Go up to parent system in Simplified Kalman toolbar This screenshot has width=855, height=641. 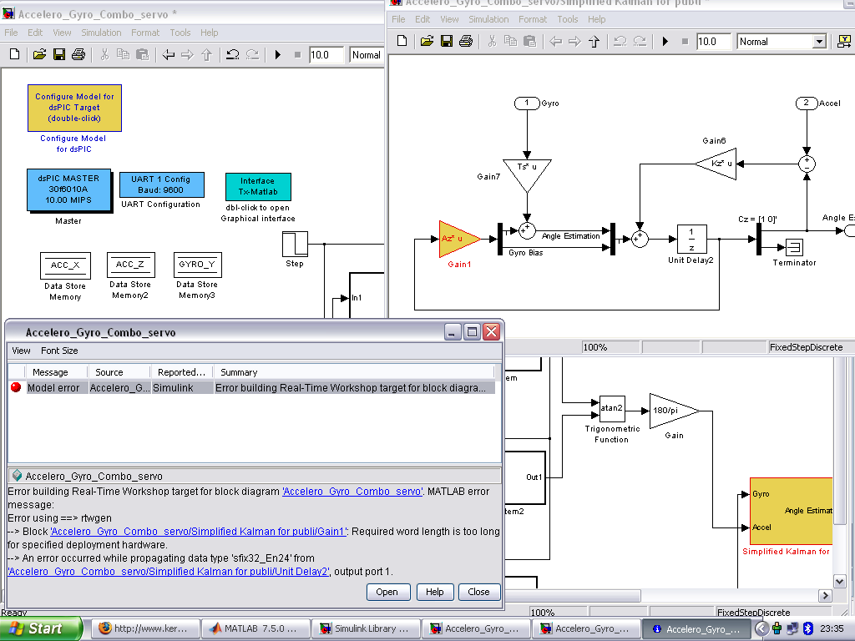(594, 41)
